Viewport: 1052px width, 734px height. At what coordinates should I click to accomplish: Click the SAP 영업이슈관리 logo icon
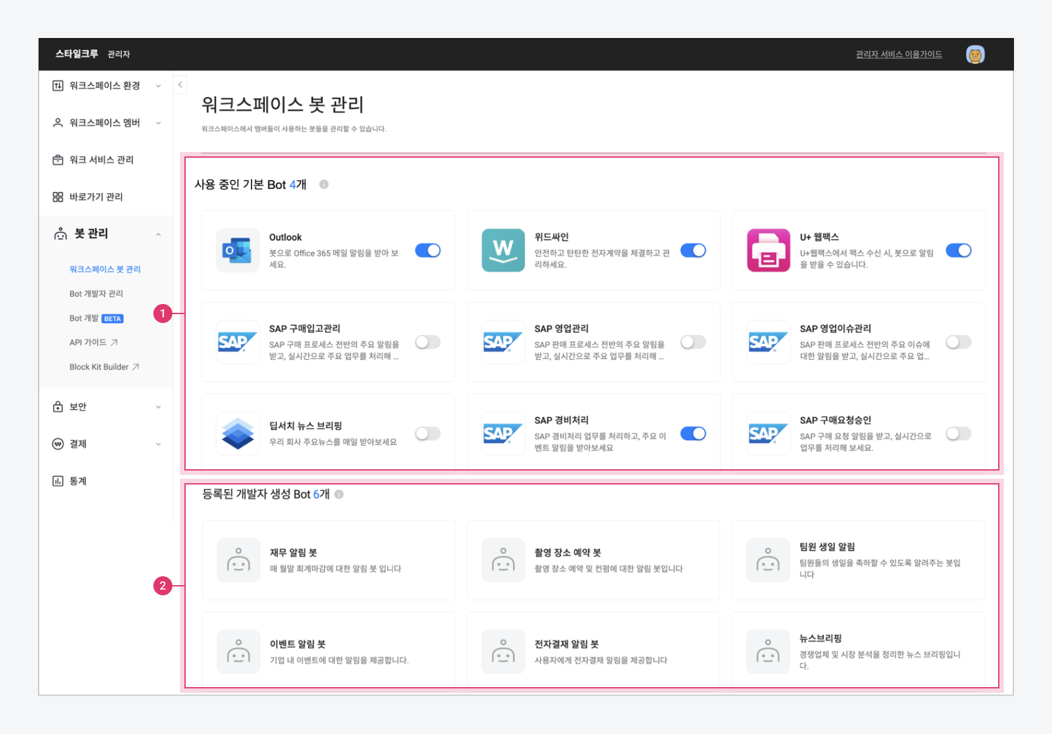coord(769,342)
